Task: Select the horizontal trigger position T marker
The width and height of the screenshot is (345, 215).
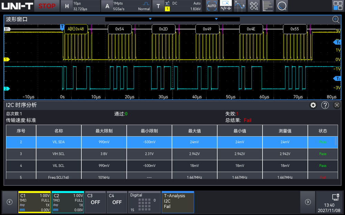Action: pos(62,27)
